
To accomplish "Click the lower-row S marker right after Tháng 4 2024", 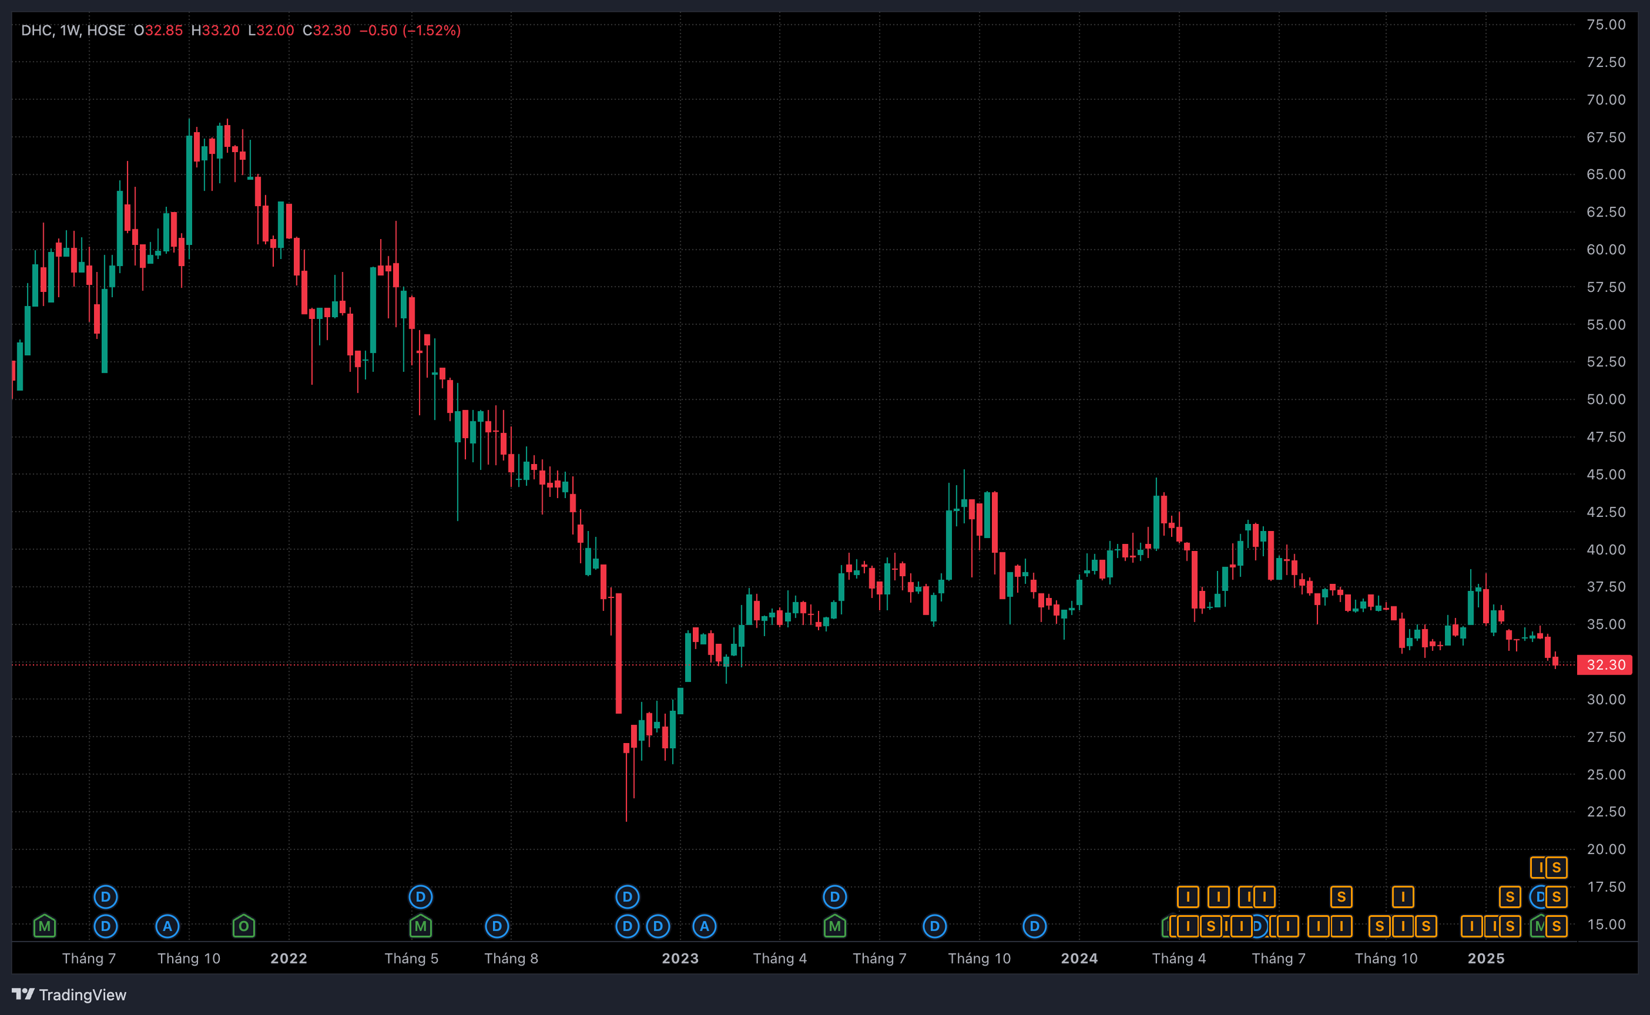I will 1210,927.
